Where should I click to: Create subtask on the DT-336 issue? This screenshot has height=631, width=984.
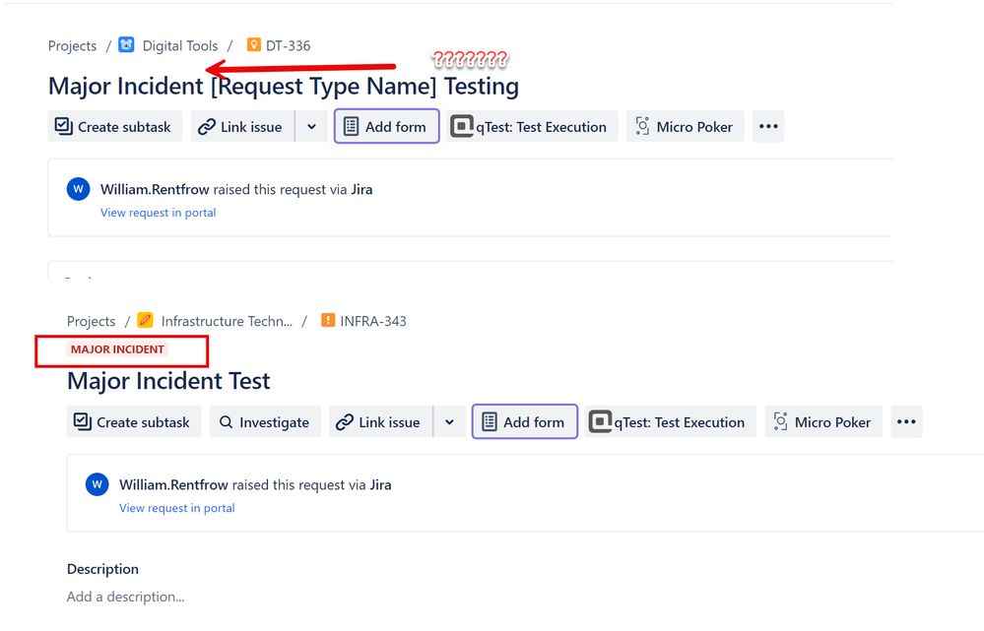point(115,127)
